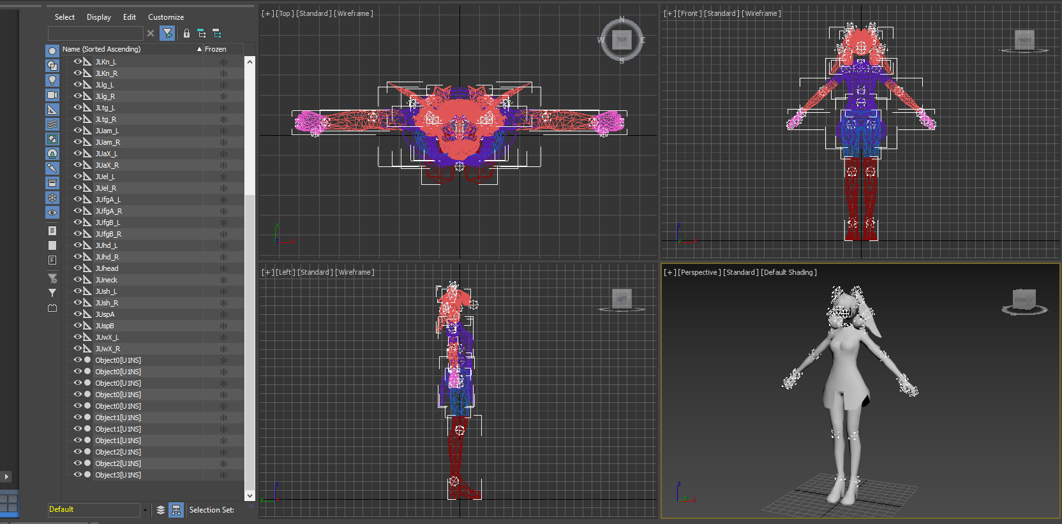Toggle Display Lights bulb icon
The width and height of the screenshot is (1062, 524).
[52, 80]
